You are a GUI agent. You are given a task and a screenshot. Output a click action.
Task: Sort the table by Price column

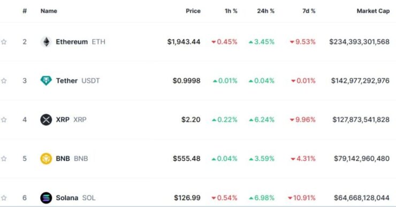193,11
